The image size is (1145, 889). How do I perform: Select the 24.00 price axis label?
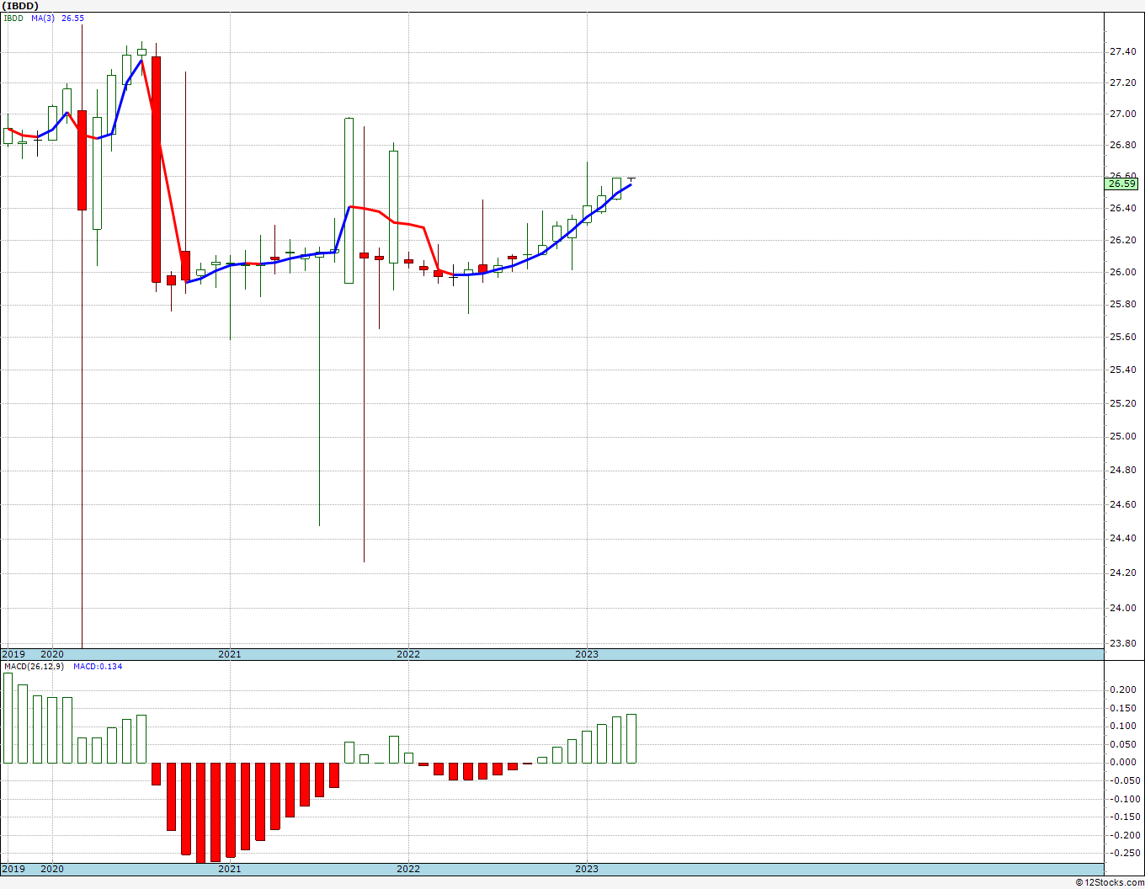[1122, 608]
